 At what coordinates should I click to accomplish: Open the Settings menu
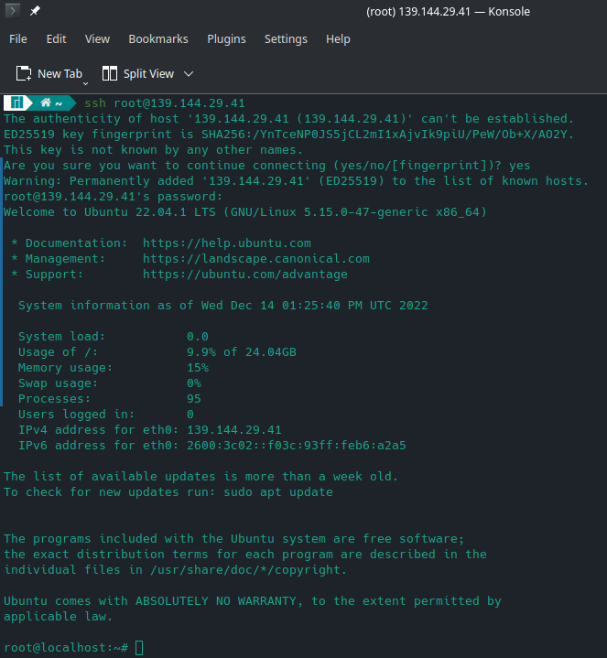pyautogui.click(x=286, y=39)
